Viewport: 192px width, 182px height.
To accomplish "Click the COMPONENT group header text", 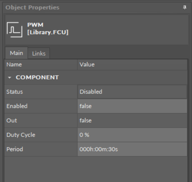I will point(37,77).
